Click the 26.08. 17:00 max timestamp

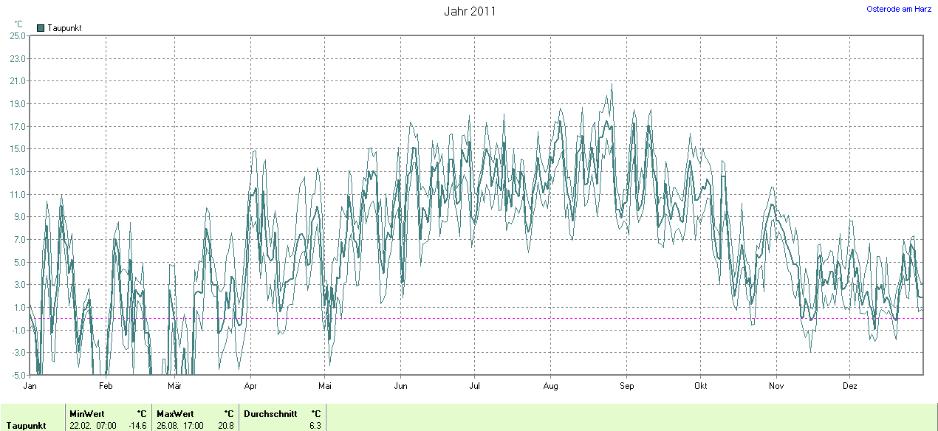[x=180, y=426]
